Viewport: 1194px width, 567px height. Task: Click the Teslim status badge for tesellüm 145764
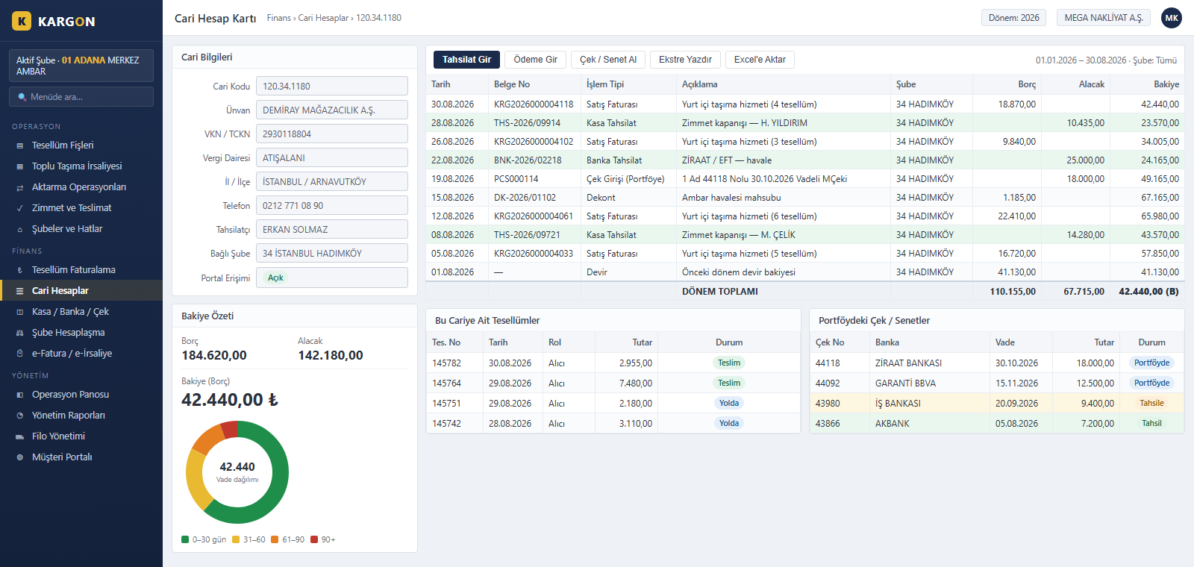coord(729,383)
